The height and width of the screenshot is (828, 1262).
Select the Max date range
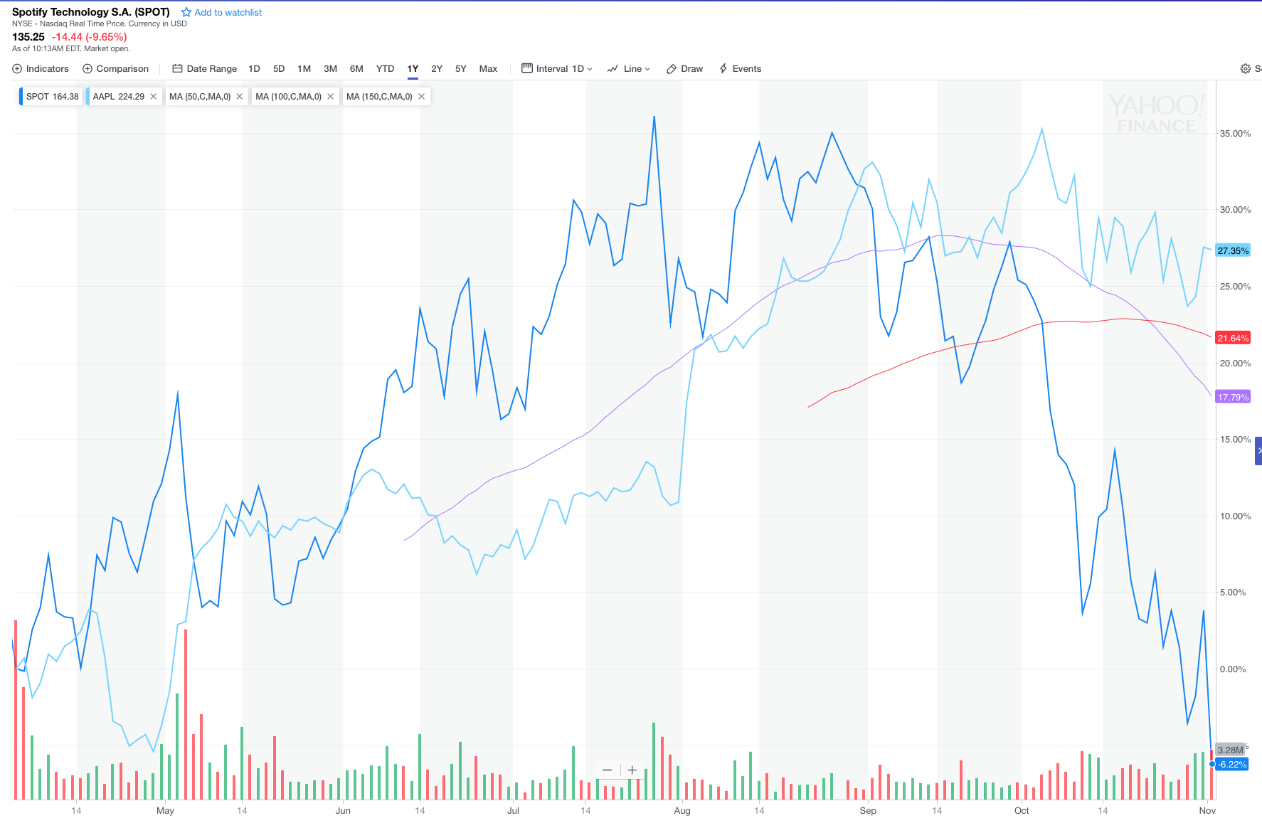[x=489, y=68]
